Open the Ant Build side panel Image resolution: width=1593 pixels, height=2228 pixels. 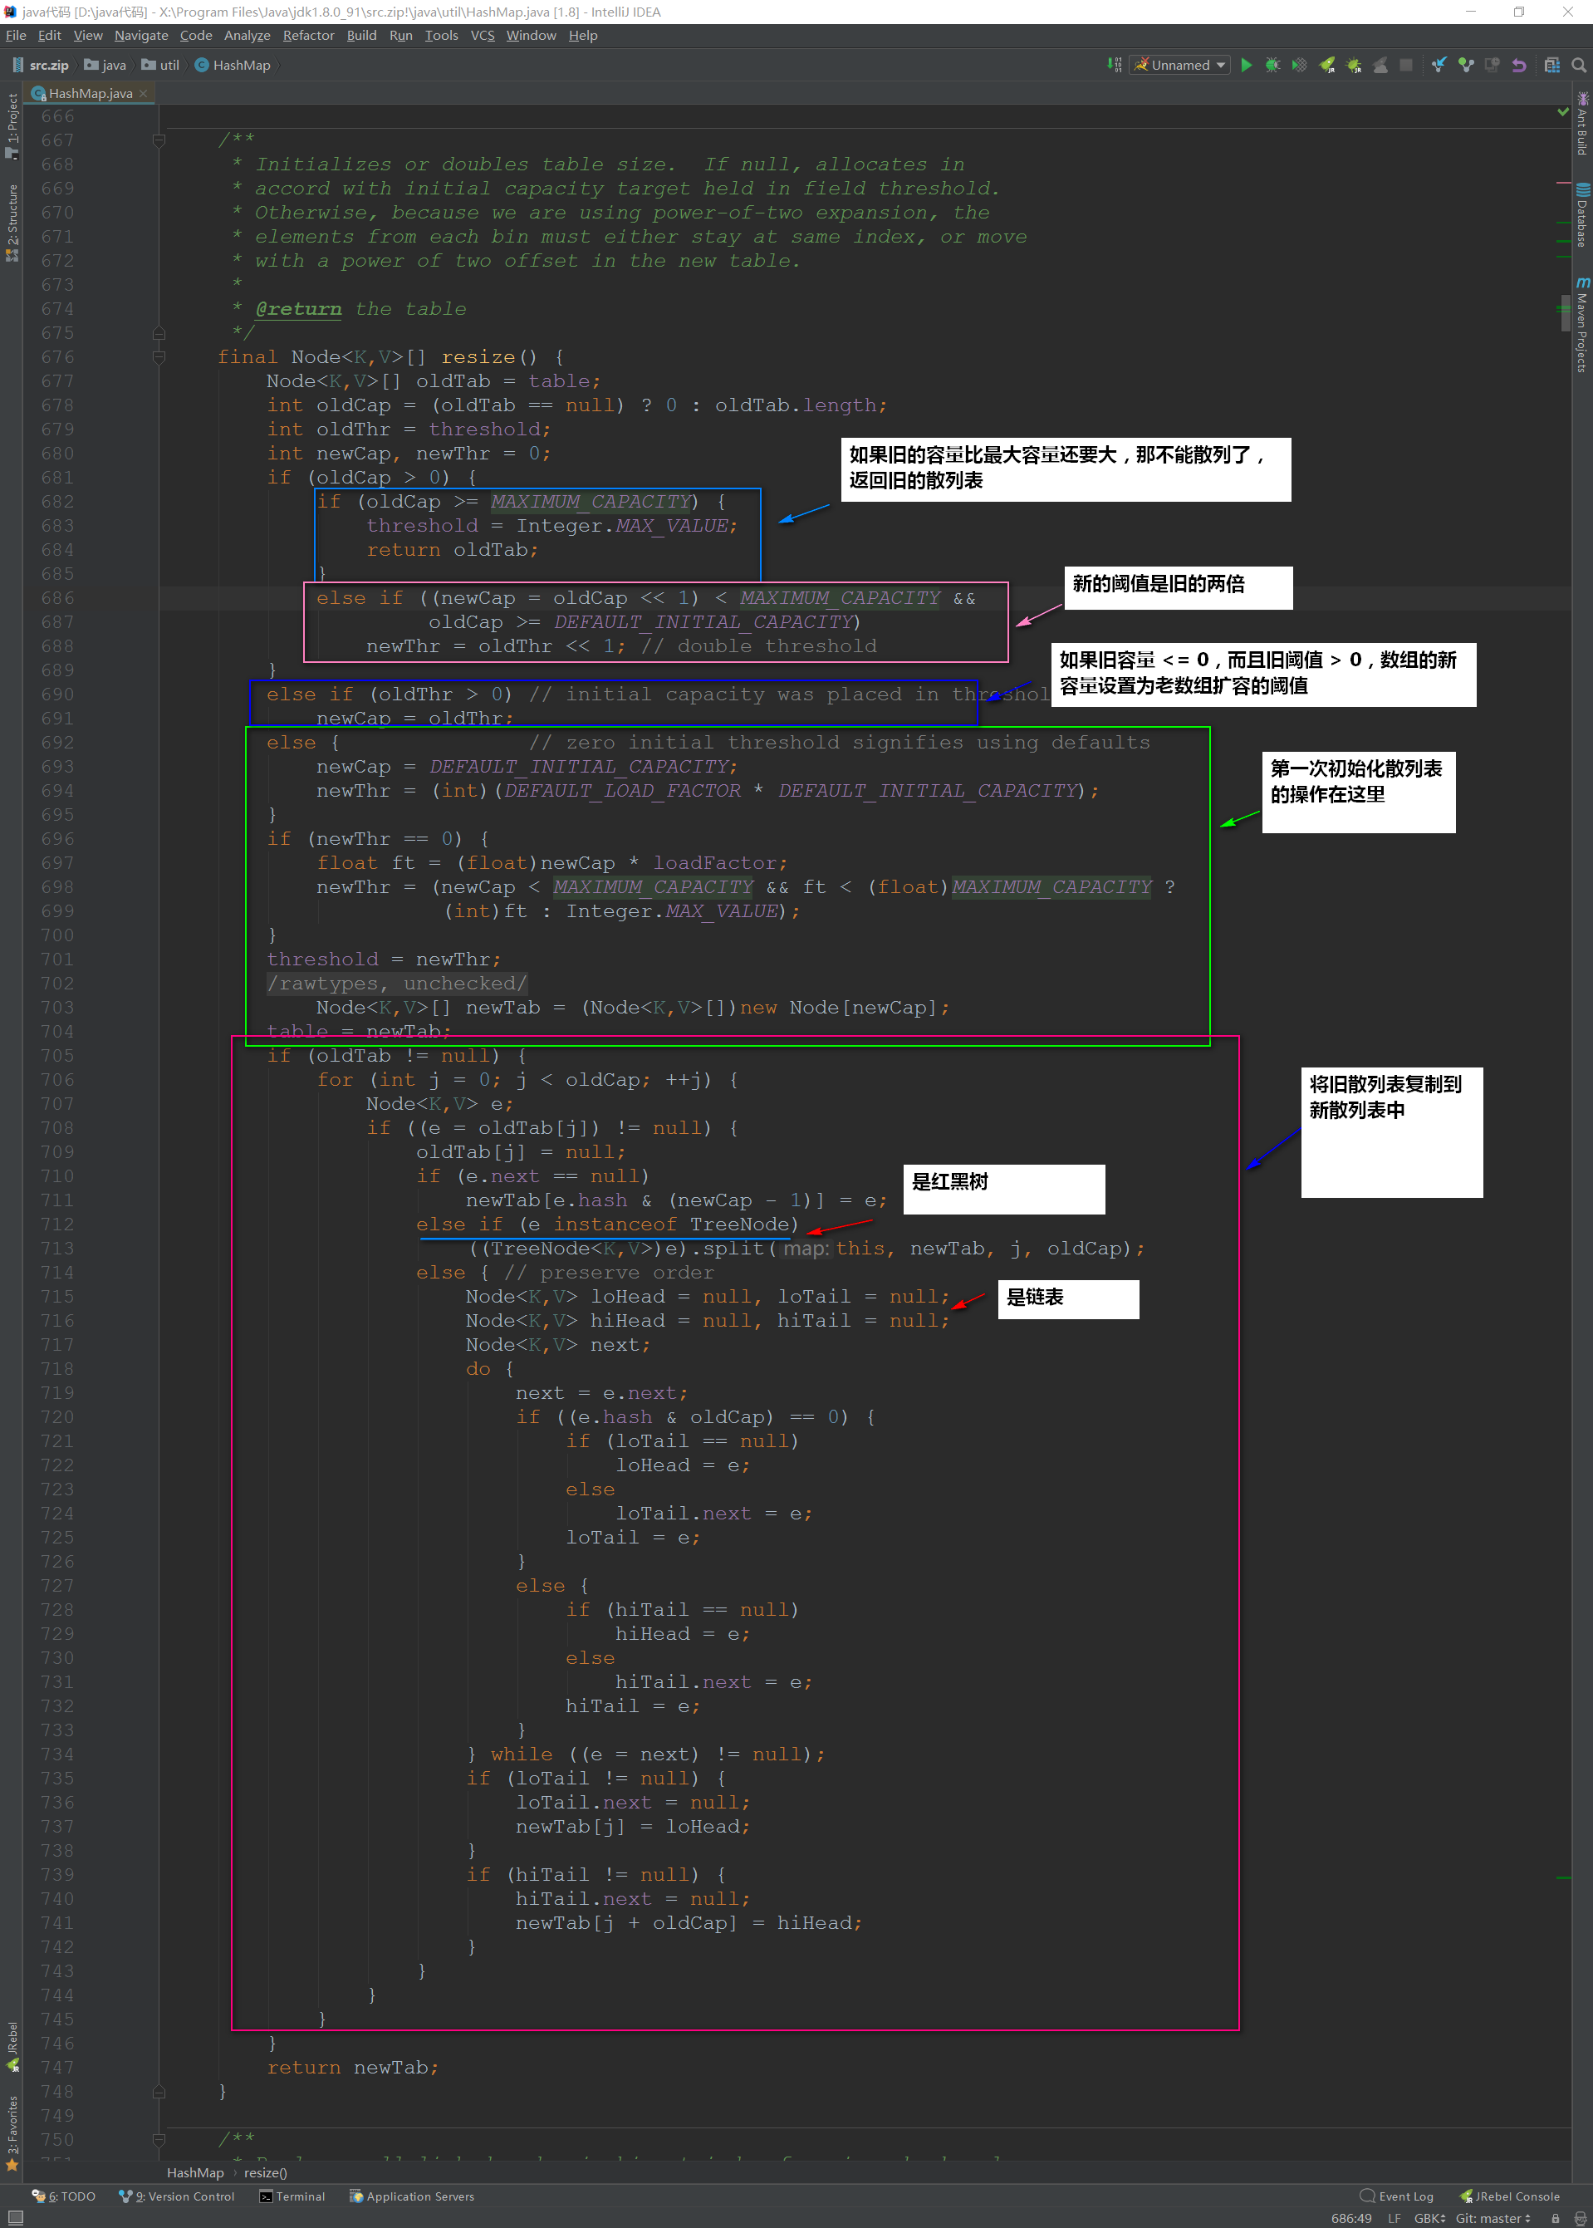(x=1582, y=123)
